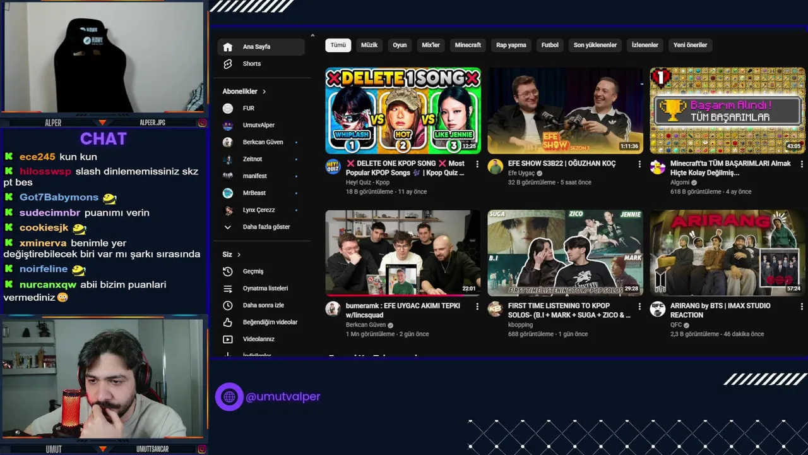Click chat username Got7Babymons

tap(59, 197)
